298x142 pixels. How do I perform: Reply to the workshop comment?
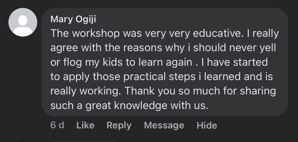tap(119, 125)
